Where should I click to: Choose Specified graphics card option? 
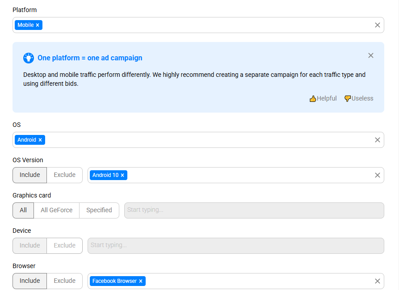click(x=99, y=210)
